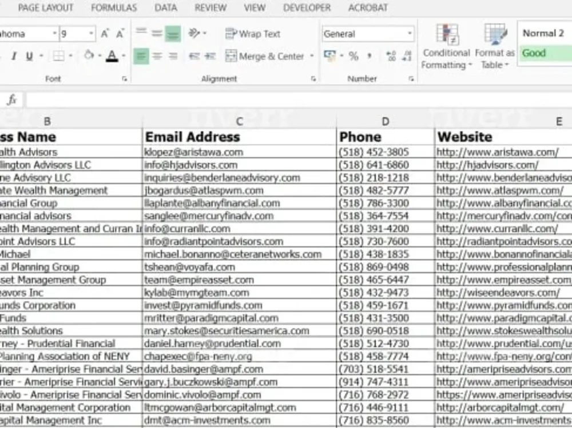The height and width of the screenshot is (428, 572).
Task: Apply Percent Style number format
Action: pos(353,57)
